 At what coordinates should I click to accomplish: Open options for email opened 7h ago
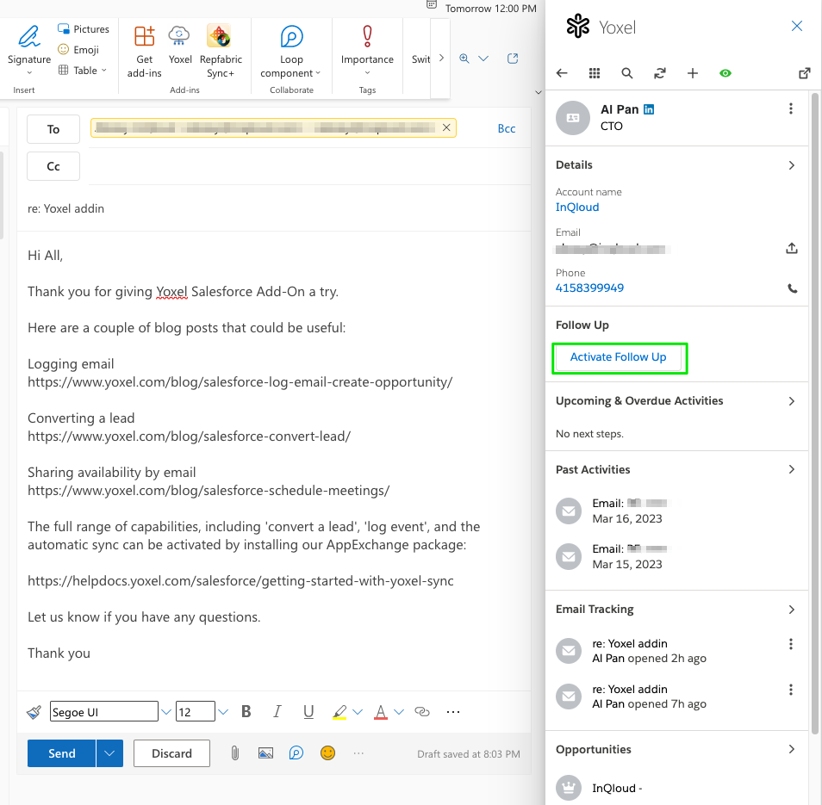[790, 690]
